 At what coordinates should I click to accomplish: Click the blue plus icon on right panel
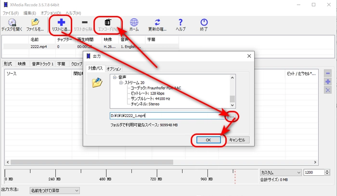tap(328, 82)
